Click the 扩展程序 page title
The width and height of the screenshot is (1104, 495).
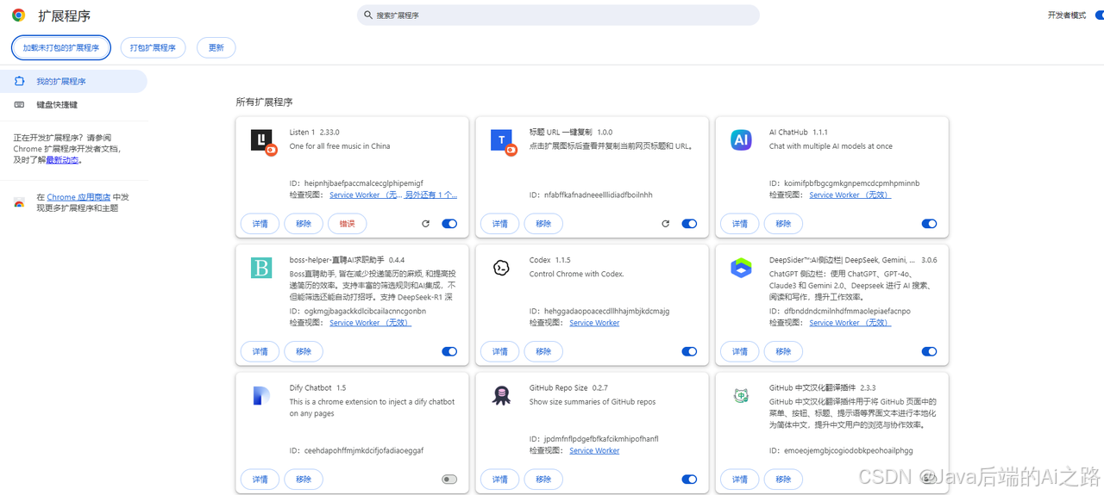64,15
